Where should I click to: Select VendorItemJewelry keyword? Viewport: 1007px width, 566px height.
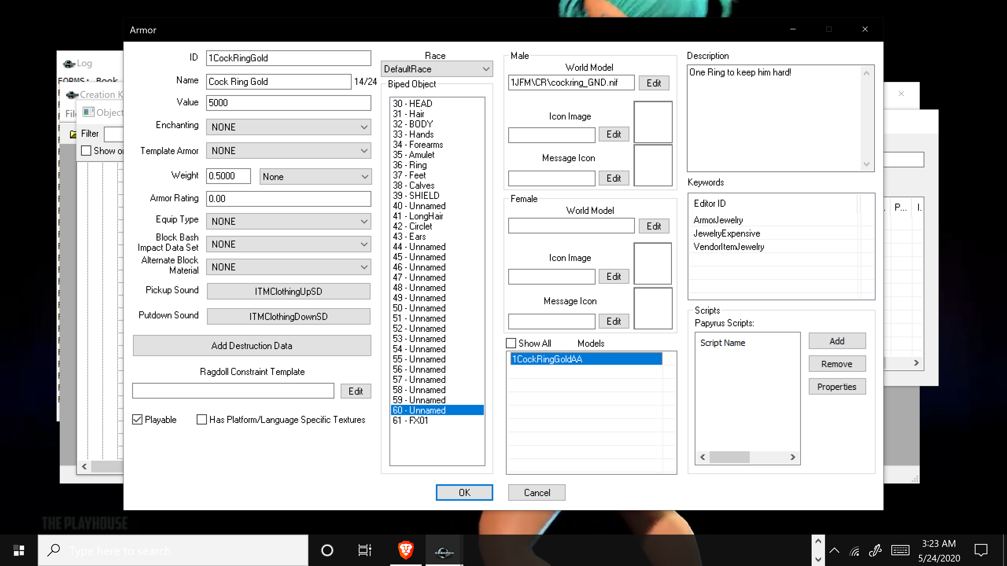point(729,247)
